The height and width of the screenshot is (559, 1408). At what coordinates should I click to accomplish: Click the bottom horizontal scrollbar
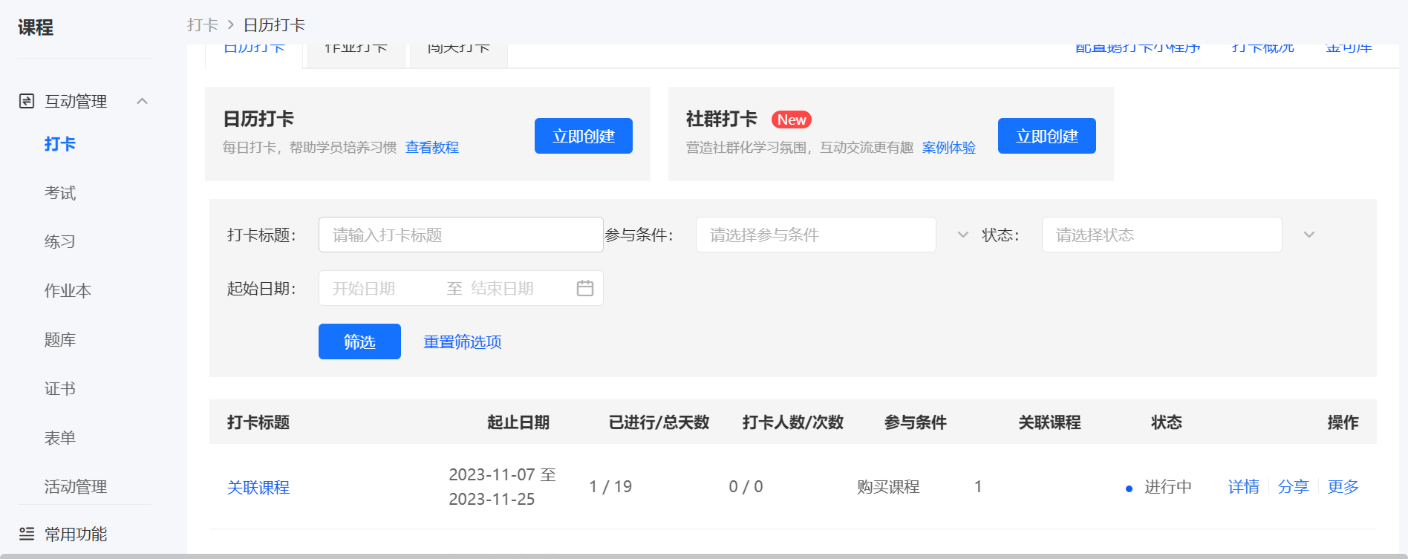[704, 556]
